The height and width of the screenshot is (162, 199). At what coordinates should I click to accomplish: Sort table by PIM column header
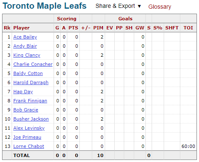[98, 28]
